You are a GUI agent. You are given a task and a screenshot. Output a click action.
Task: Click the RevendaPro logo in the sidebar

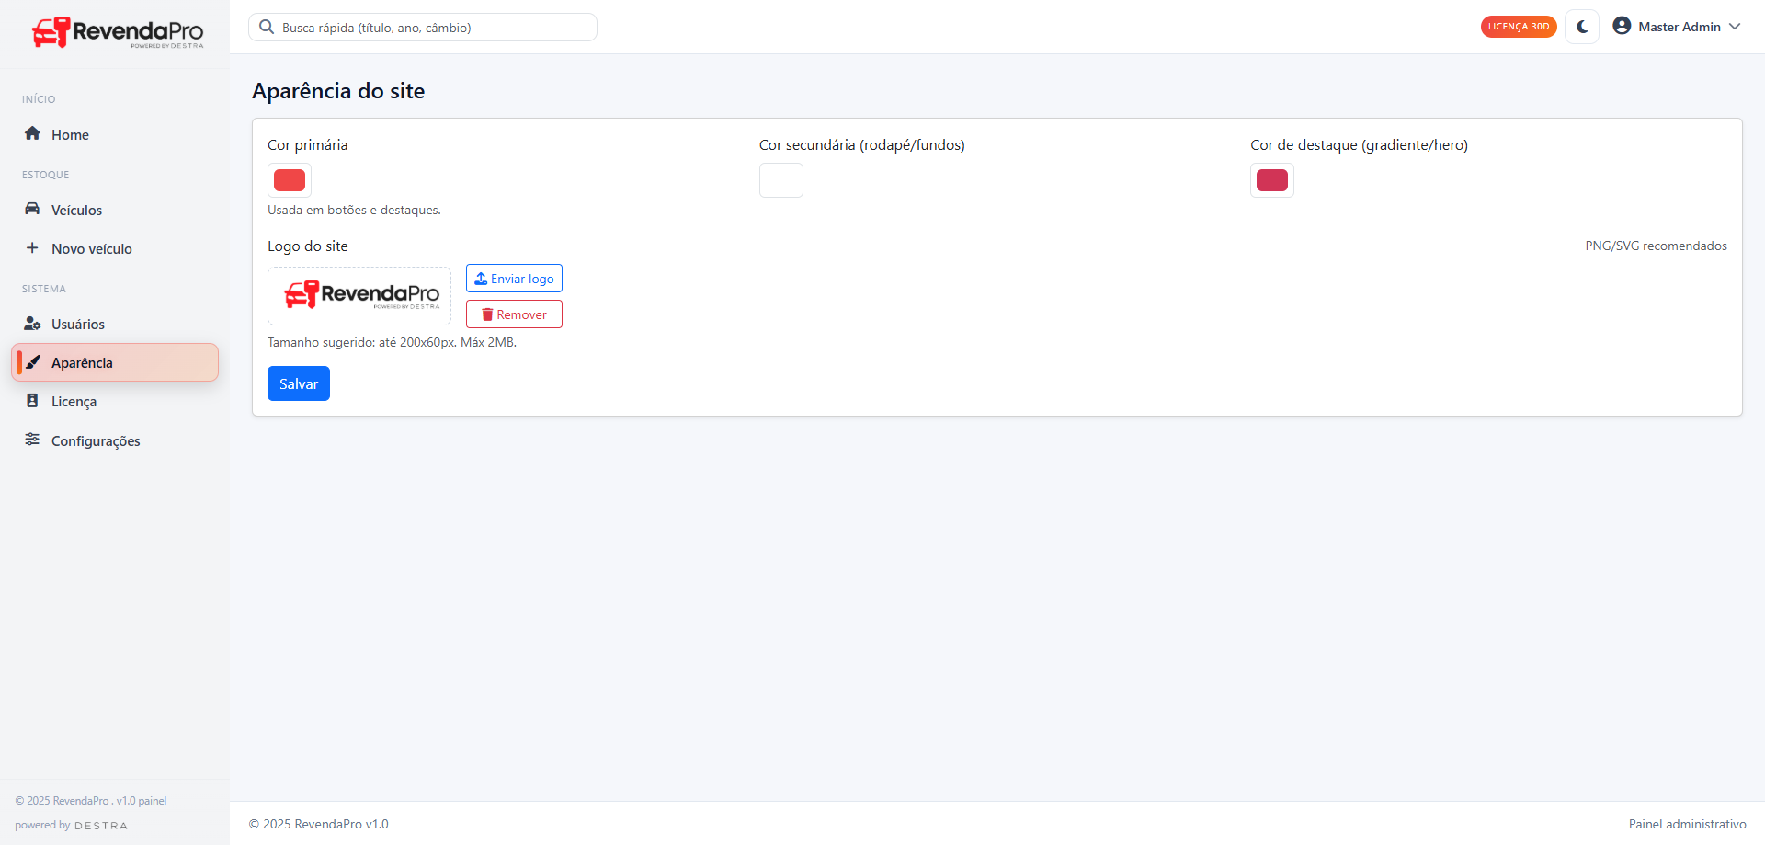coord(117,32)
